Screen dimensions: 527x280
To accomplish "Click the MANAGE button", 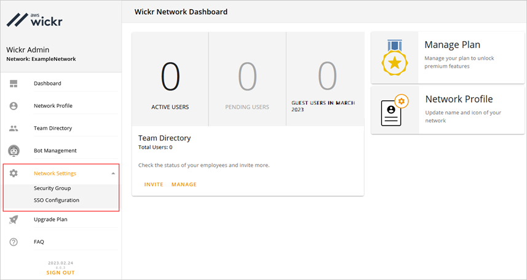I will pyautogui.click(x=184, y=185).
